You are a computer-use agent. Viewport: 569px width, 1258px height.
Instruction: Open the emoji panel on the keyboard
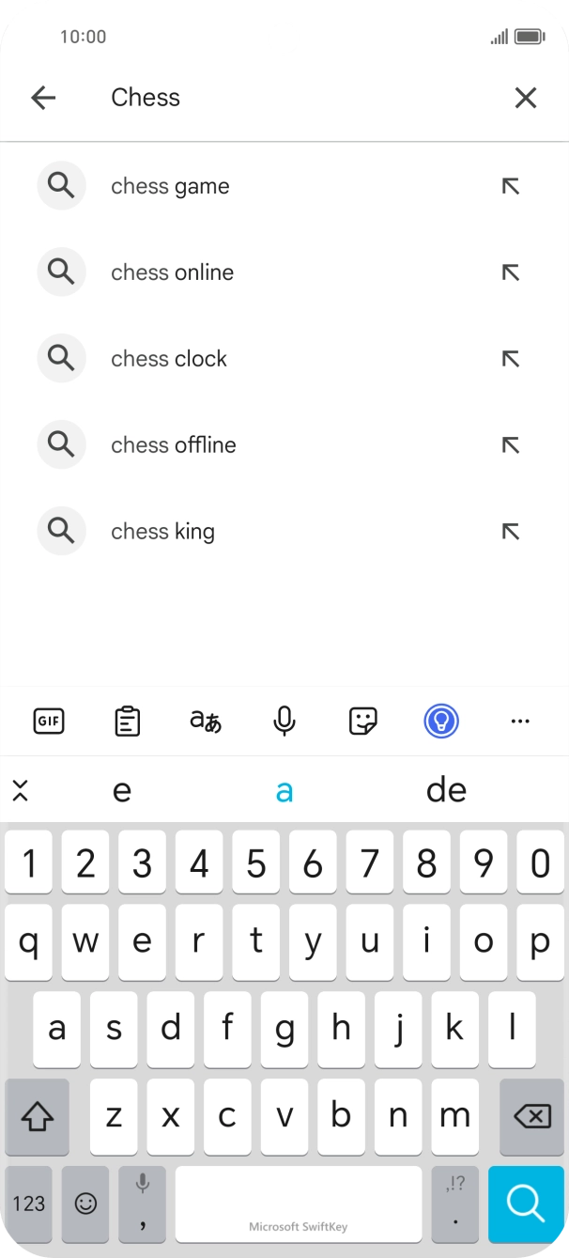click(85, 1204)
